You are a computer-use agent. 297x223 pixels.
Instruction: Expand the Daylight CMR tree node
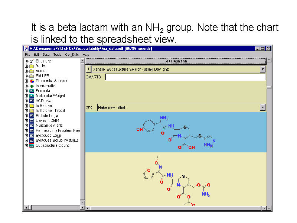coord(26,120)
